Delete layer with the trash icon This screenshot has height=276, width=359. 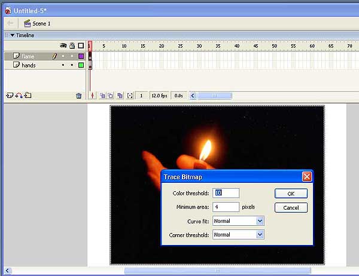coord(78,96)
